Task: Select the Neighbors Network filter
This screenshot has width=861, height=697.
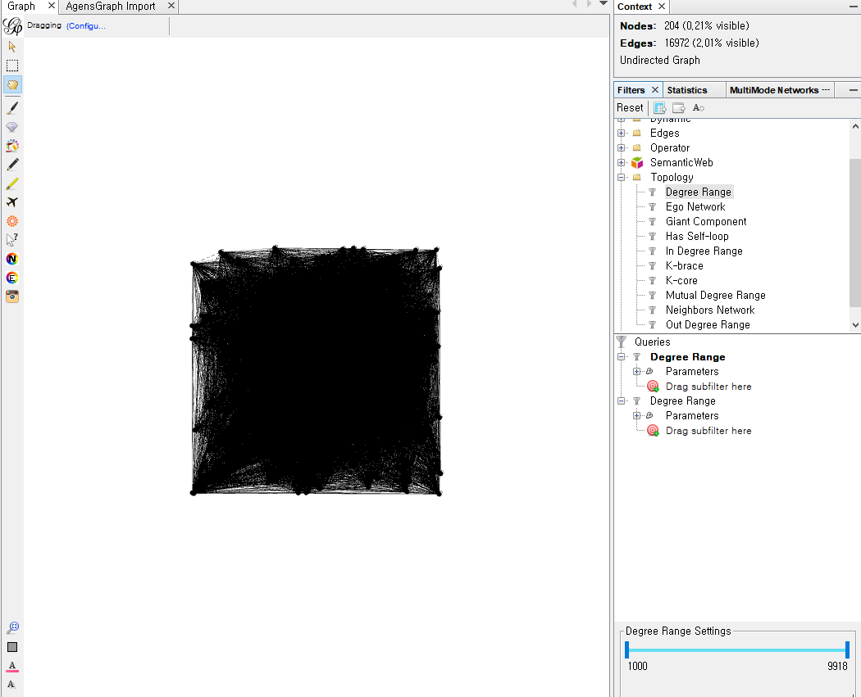Action: pyautogui.click(x=710, y=310)
